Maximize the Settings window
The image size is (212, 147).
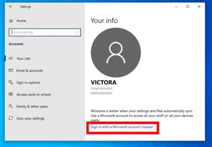coord(188,6)
